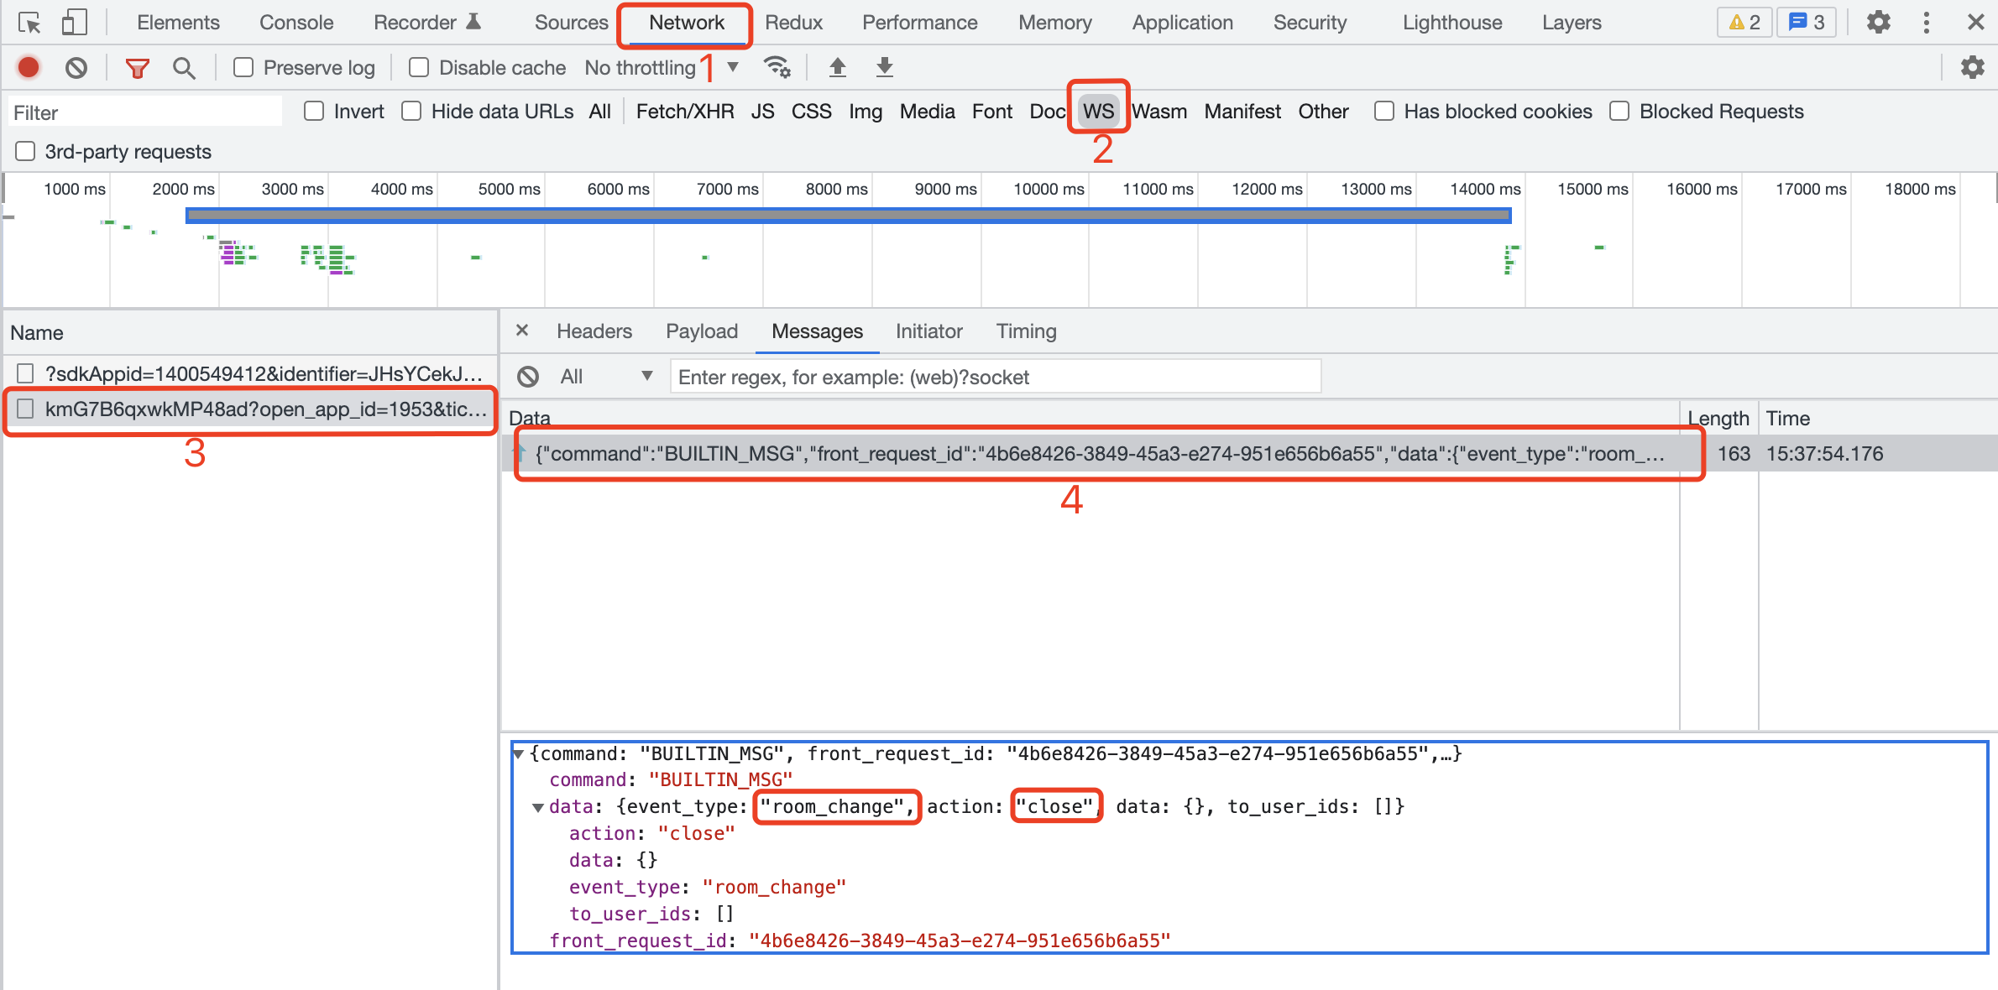Check Has blocked cookies checkbox
This screenshot has width=1998, height=990.
click(1384, 111)
